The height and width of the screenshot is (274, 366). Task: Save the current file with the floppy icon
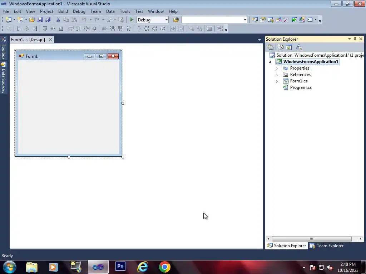pyautogui.click(x=40, y=20)
